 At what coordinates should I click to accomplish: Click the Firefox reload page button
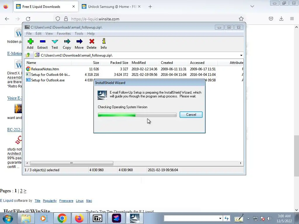coord(28,19)
